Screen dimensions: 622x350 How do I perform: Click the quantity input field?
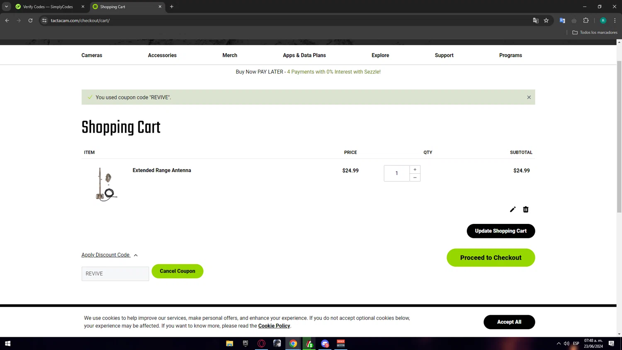[396, 173]
